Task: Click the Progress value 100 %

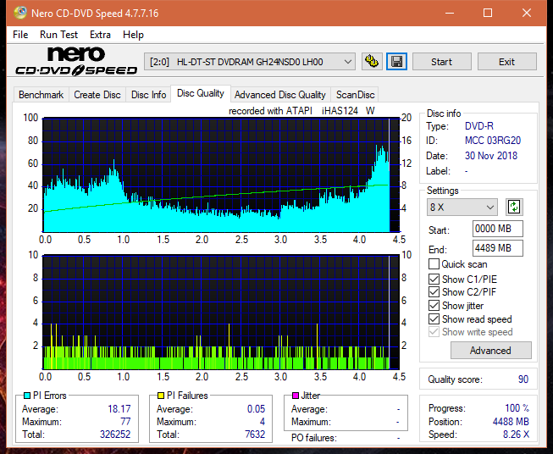Action: (x=517, y=408)
